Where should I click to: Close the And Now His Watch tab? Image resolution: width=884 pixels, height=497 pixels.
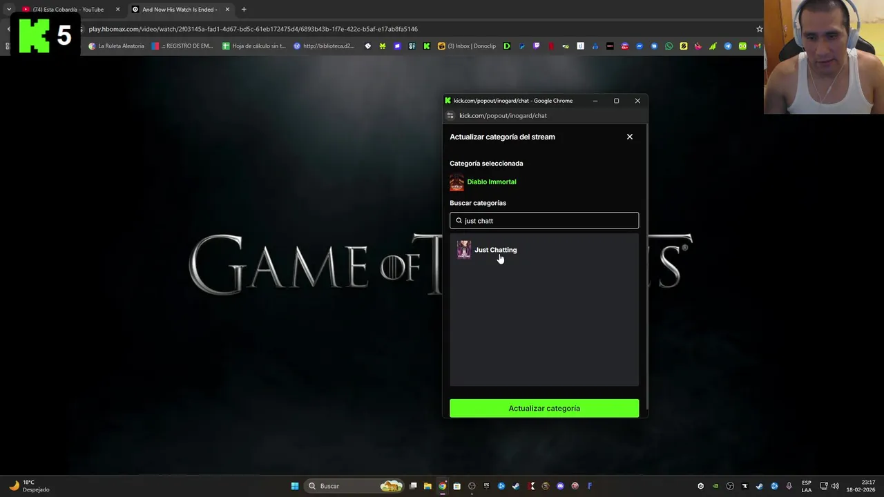227,10
